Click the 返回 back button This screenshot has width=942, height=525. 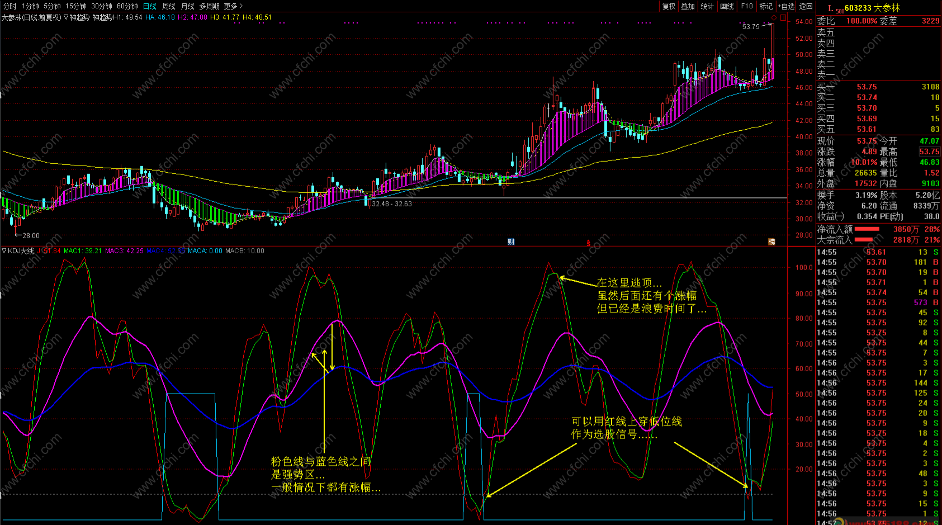click(806, 6)
